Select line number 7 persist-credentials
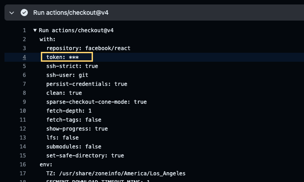304x182 pixels. click(x=24, y=84)
